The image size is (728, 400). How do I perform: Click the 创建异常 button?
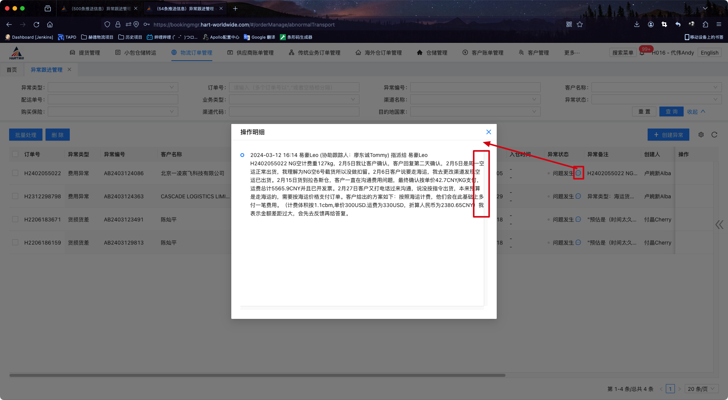[668, 135]
